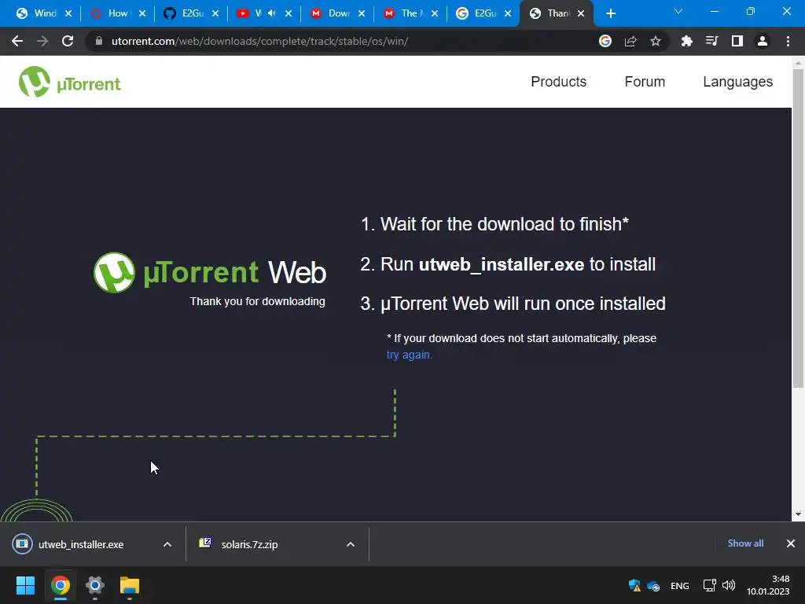The height and width of the screenshot is (604, 805).
Task: Open the downloaded utweb_installer.exe file
Action: (x=81, y=544)
